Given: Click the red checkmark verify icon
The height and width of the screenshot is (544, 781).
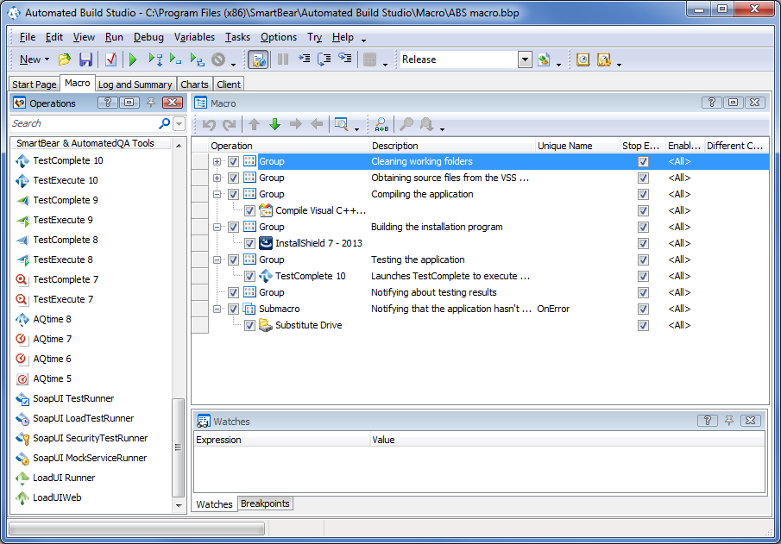Looking at the screenshot, I should click(x=110, y=59).
